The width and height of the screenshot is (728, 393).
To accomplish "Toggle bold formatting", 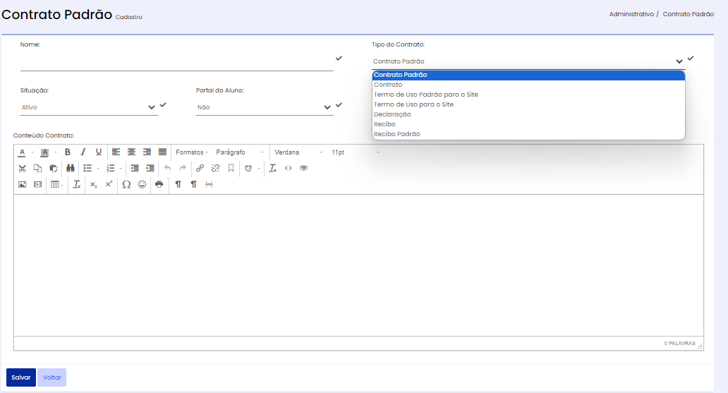I will pos(67,152).
